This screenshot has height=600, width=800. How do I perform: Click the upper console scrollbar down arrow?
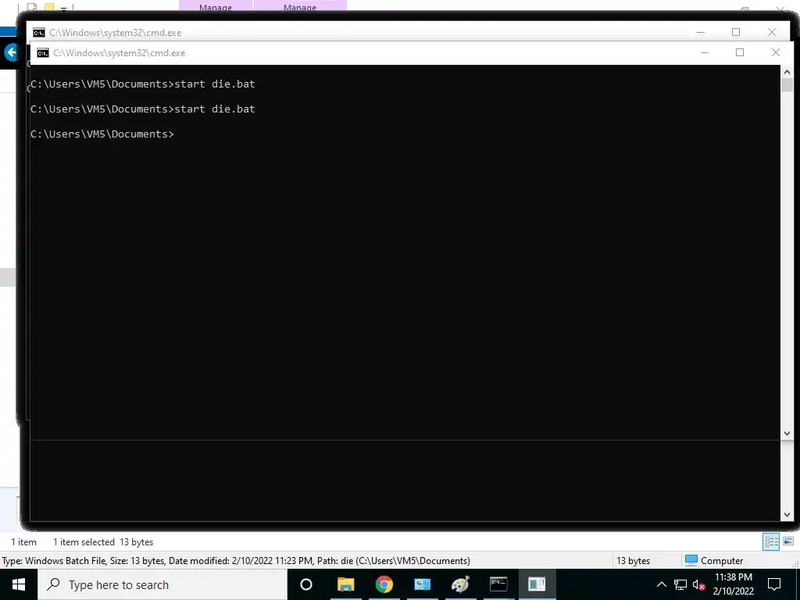click(787, 433)
